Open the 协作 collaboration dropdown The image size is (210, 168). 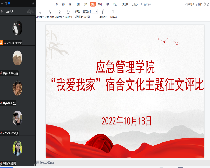tap(198, 4)
